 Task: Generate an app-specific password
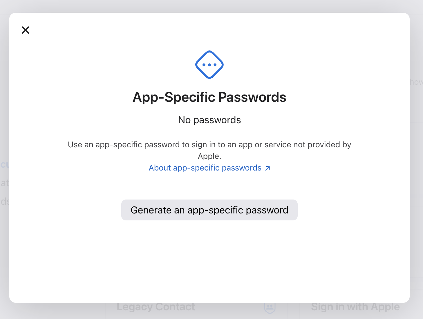[209, 210]
